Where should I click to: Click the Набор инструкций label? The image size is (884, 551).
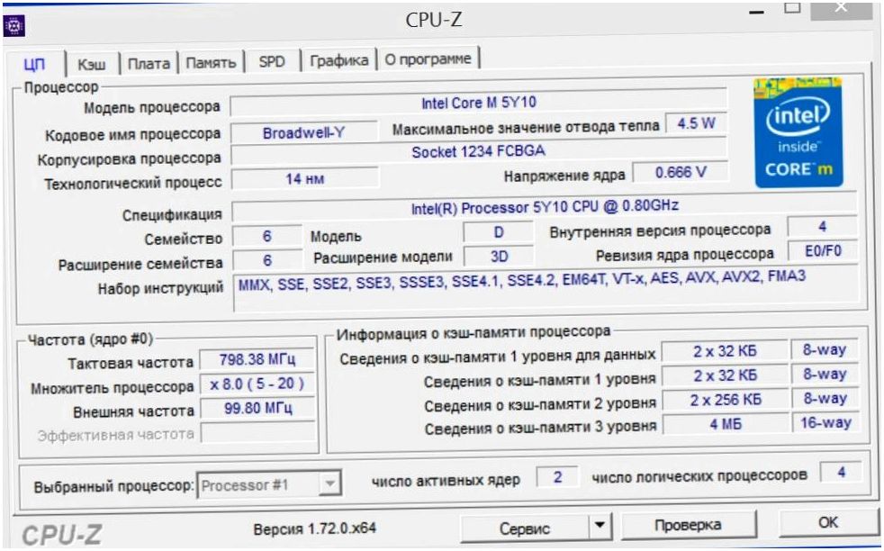(x=160, y=288)
